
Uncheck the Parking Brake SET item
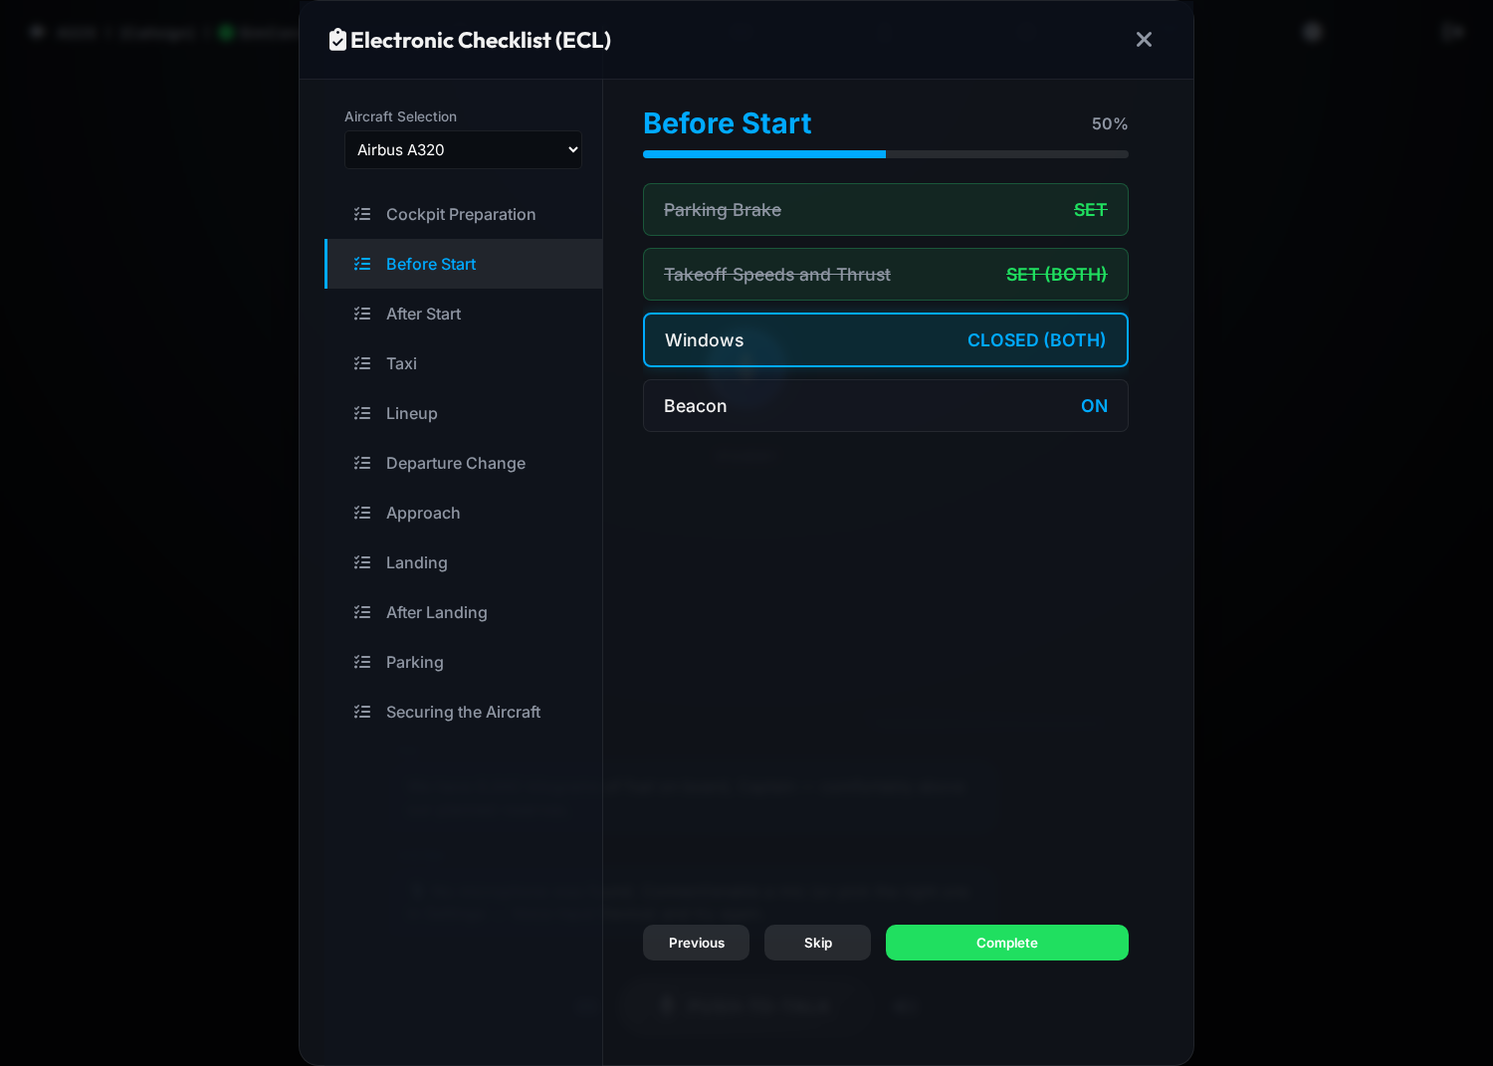[886, 210]
